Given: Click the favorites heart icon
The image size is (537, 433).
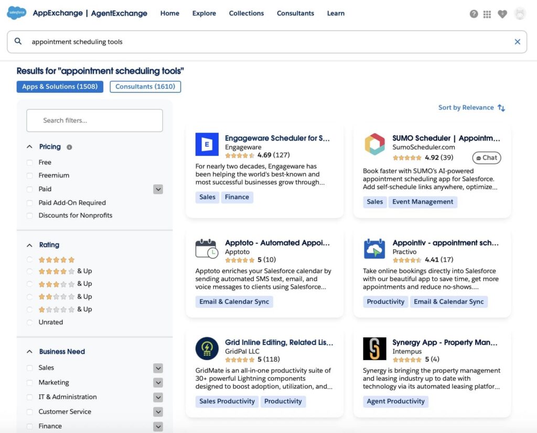Looking at the screenshot, I should pyautogui.click(x=502, y=14).
